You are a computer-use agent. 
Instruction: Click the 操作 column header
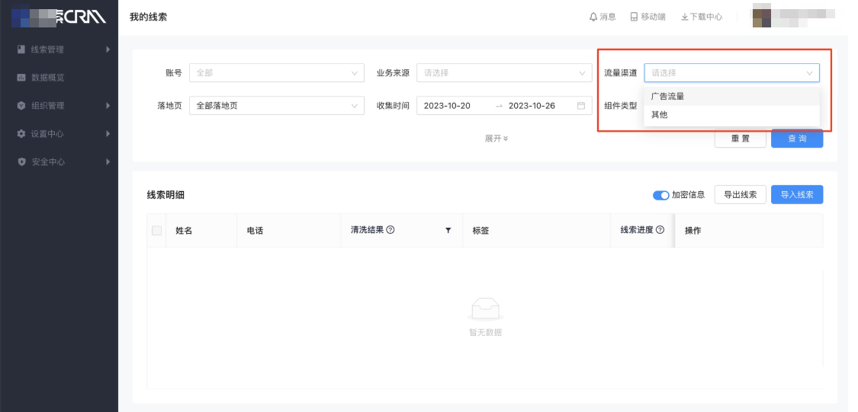(x=693, y=231)
